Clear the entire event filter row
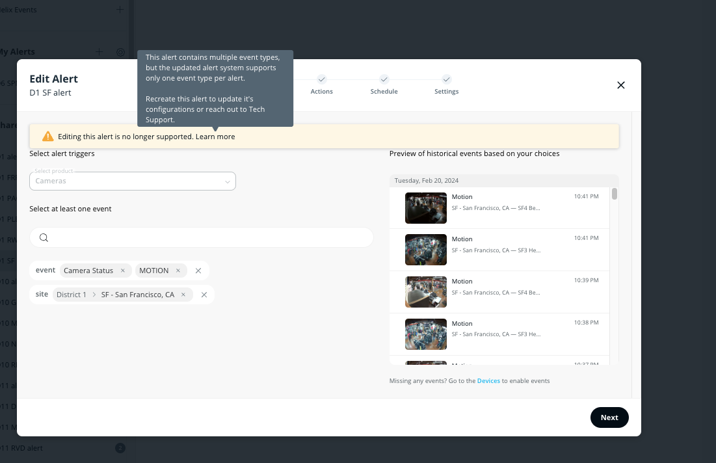The width and height of the screenshot is (716, 463). pos(198,271)
